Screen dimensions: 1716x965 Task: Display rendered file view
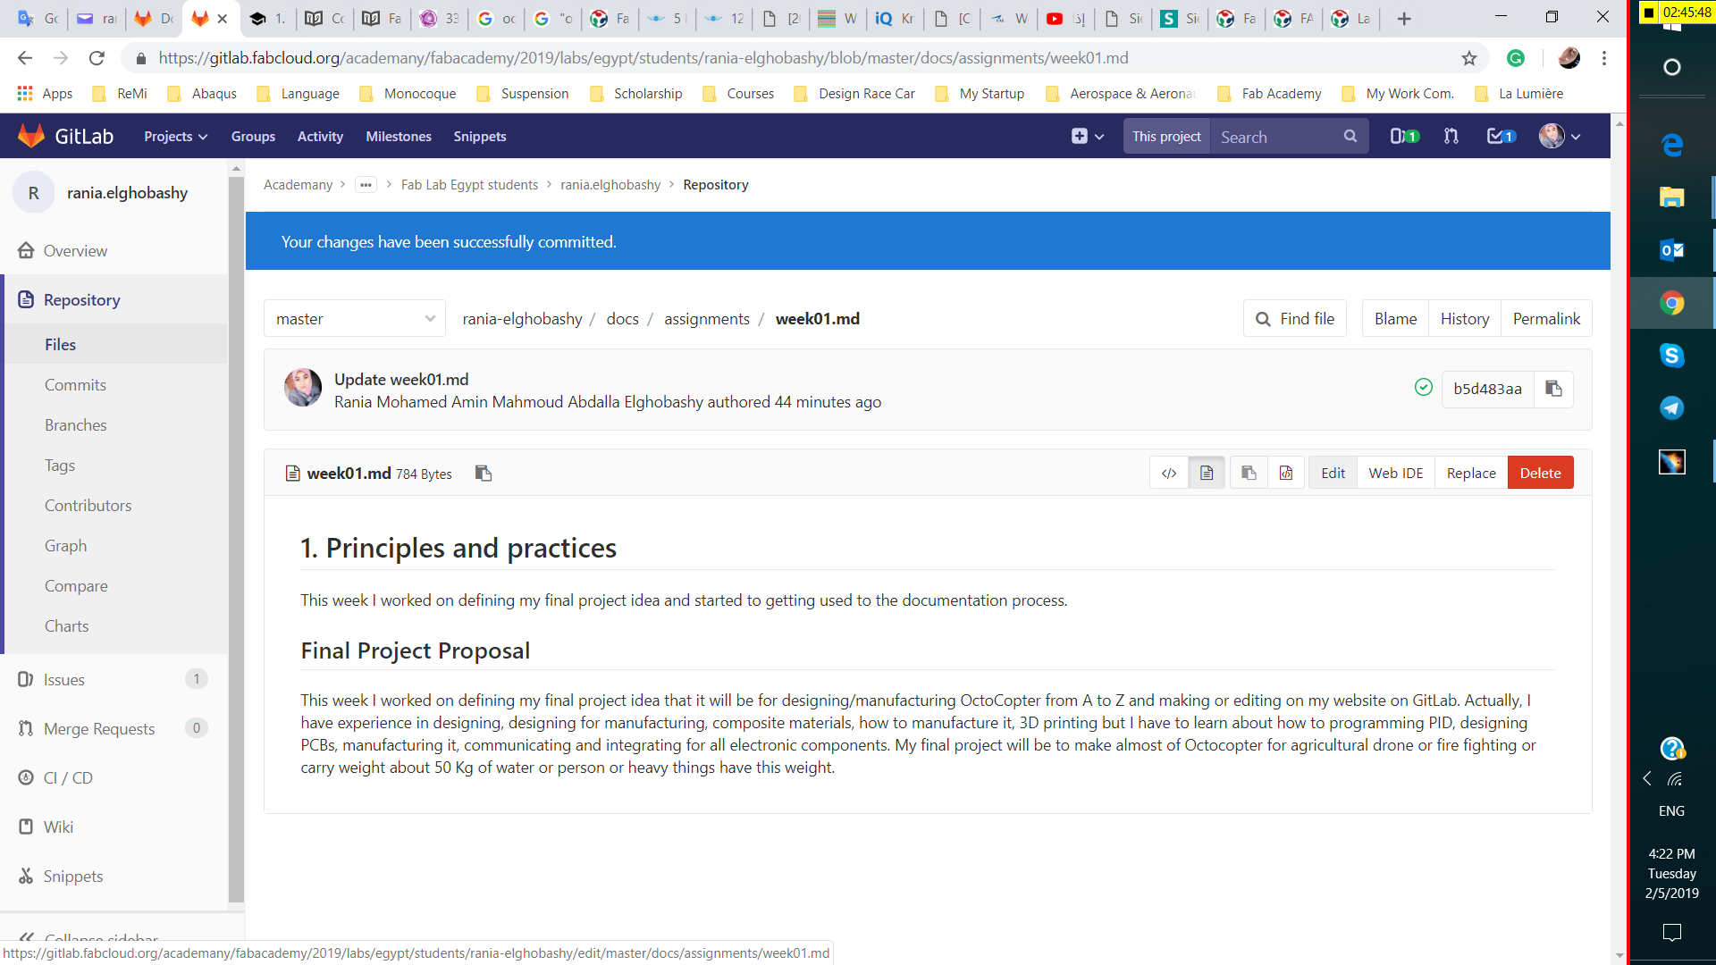pos(1207,473)
